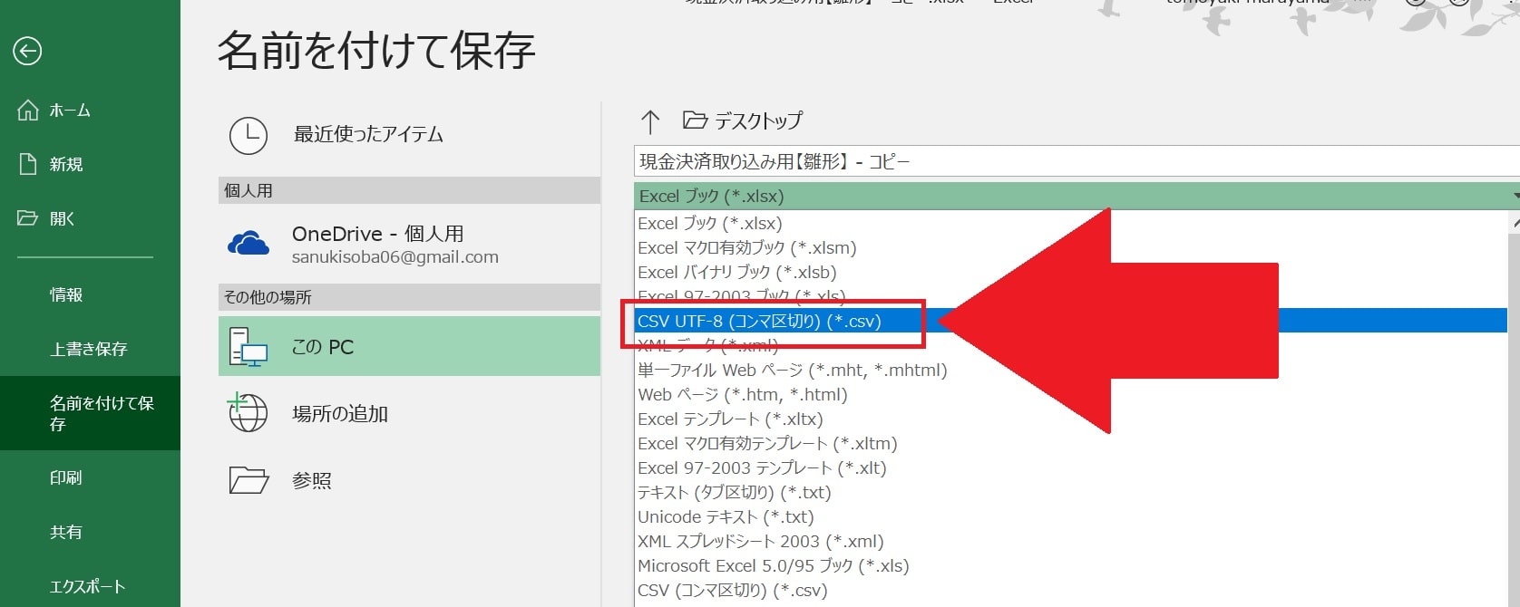
Task: Select Excel マクロ有効ブック (*.xlsm) option
Action: [746, 248]
